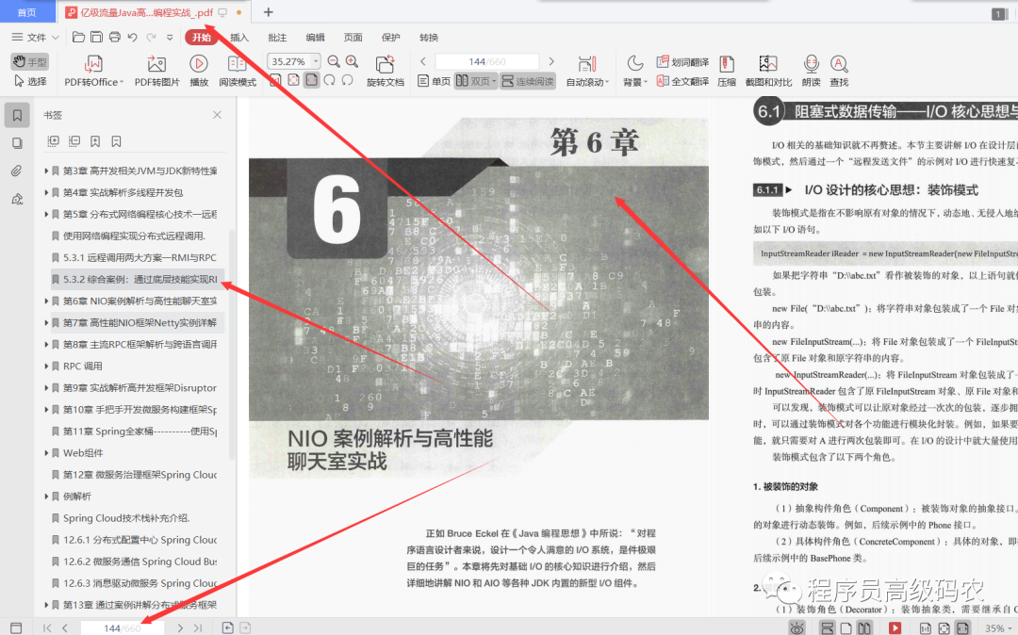Open the 文件 menu dropdown arrow
Viewport: 1018px width, 635px height.
56,37
